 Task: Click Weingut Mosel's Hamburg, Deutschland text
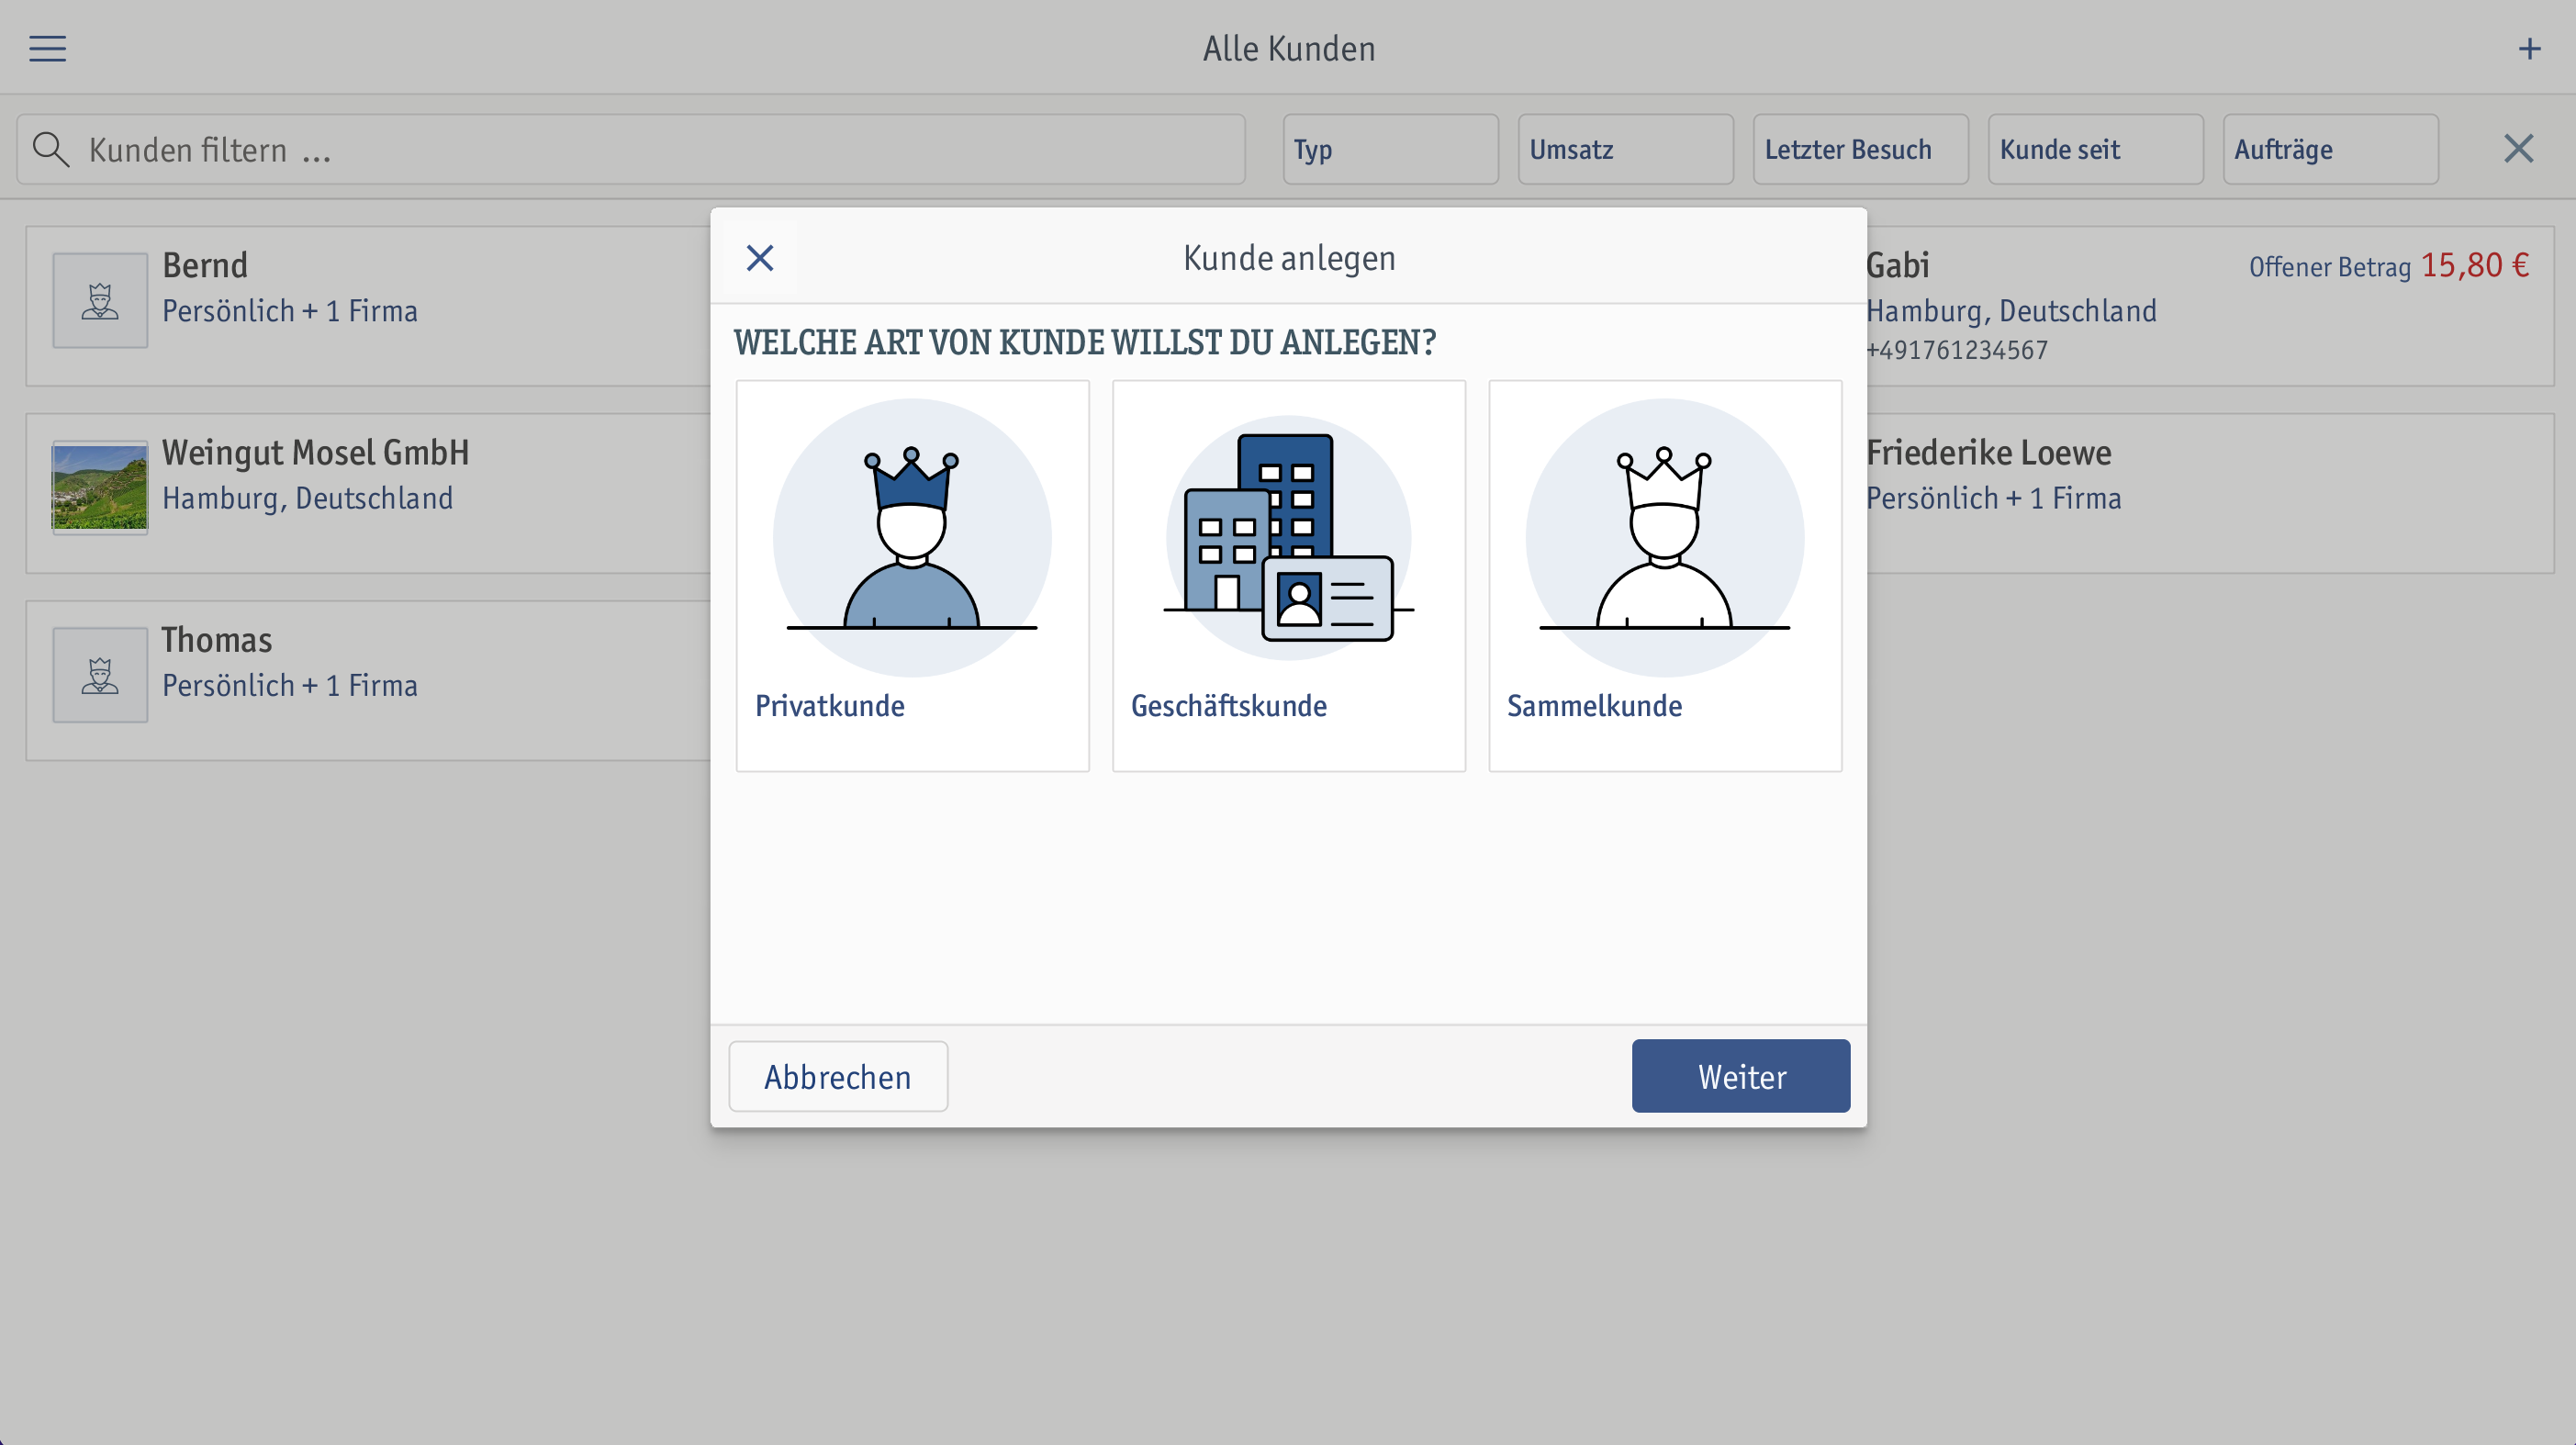click(307, 498)
